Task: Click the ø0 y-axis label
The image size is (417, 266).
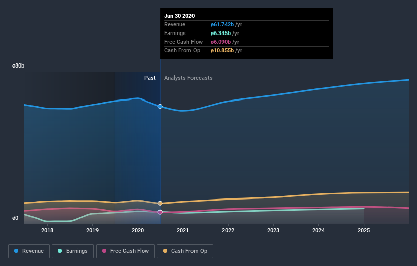Action: coord(15,218)
